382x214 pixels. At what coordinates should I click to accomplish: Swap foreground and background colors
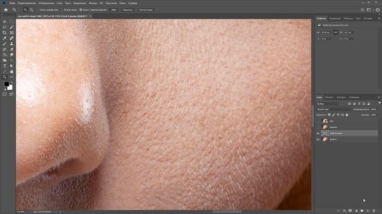pos(11,83)
